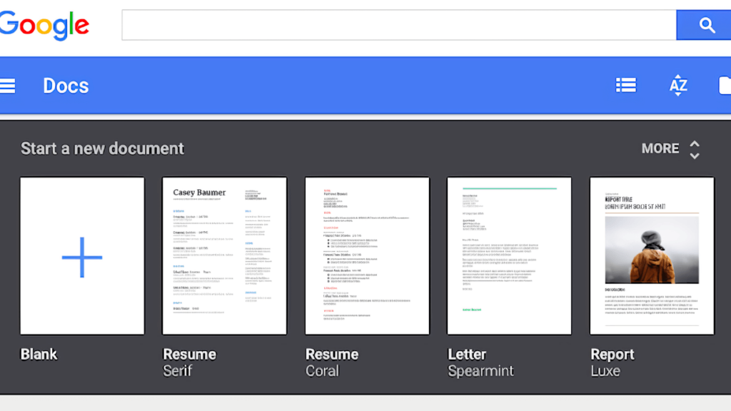Open the file picker folder icon
The image size is (731, 411).
pyautogui.click(x=724, y=86)
